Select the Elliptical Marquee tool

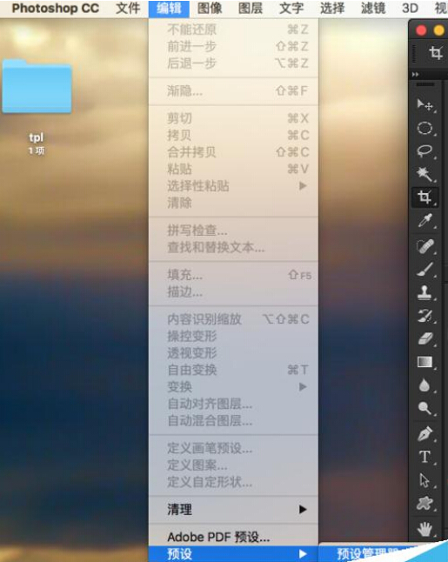425,128
